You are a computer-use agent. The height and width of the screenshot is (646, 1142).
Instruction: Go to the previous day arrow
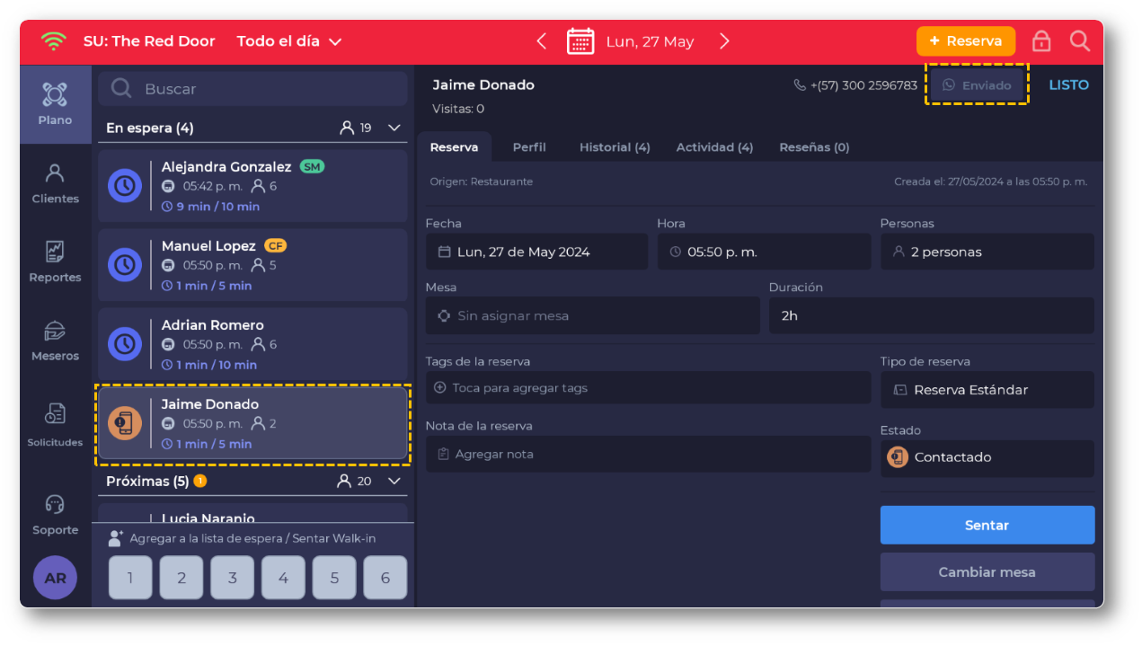[541, 41]
